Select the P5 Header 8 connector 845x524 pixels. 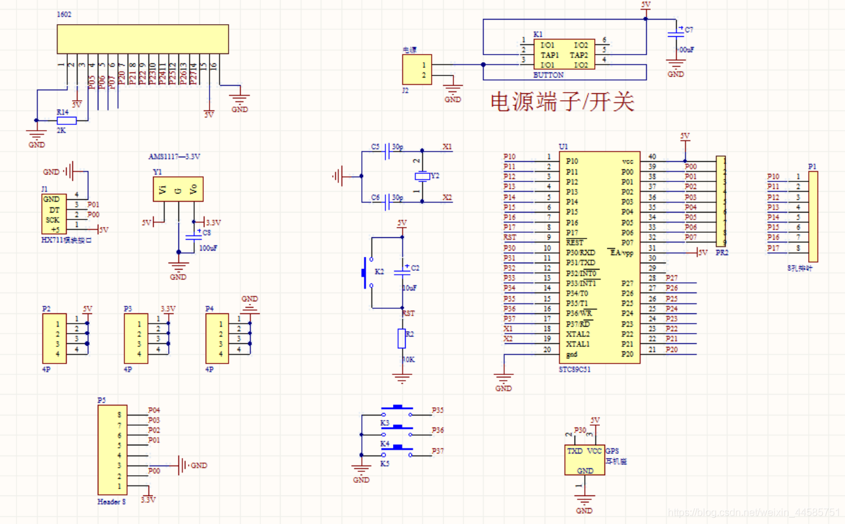tap(112, 450)
